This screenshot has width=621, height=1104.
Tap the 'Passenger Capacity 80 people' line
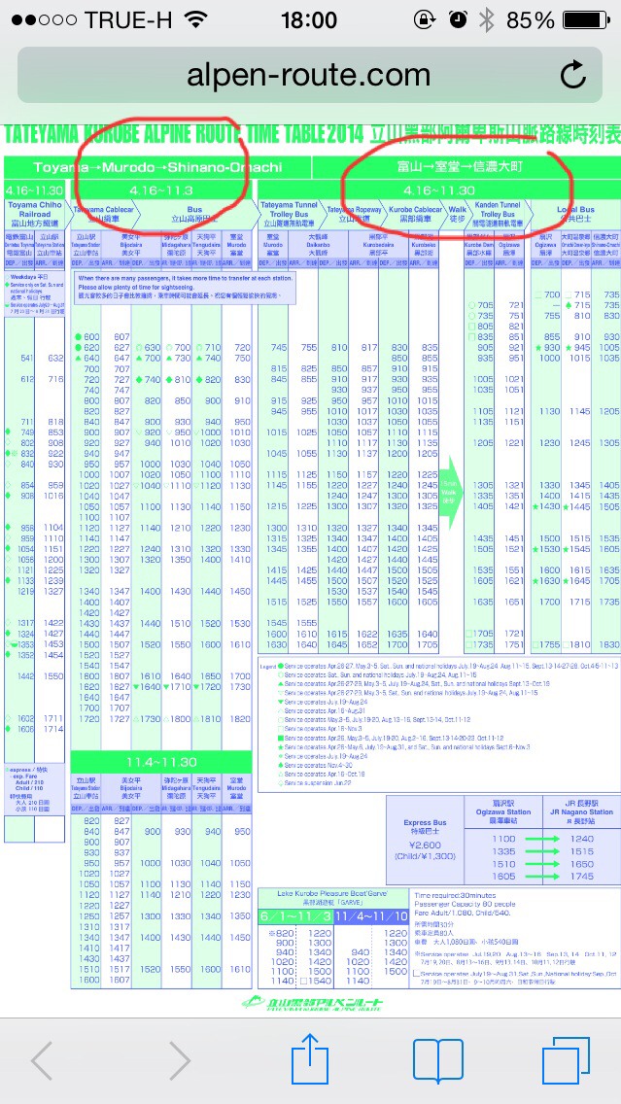(466, 904)
